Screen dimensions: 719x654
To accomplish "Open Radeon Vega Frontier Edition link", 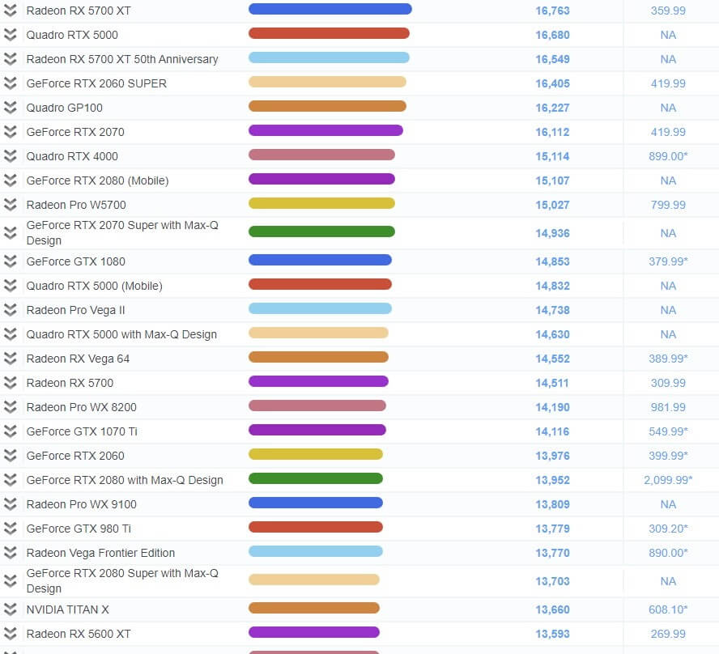I will pos(100,553).
